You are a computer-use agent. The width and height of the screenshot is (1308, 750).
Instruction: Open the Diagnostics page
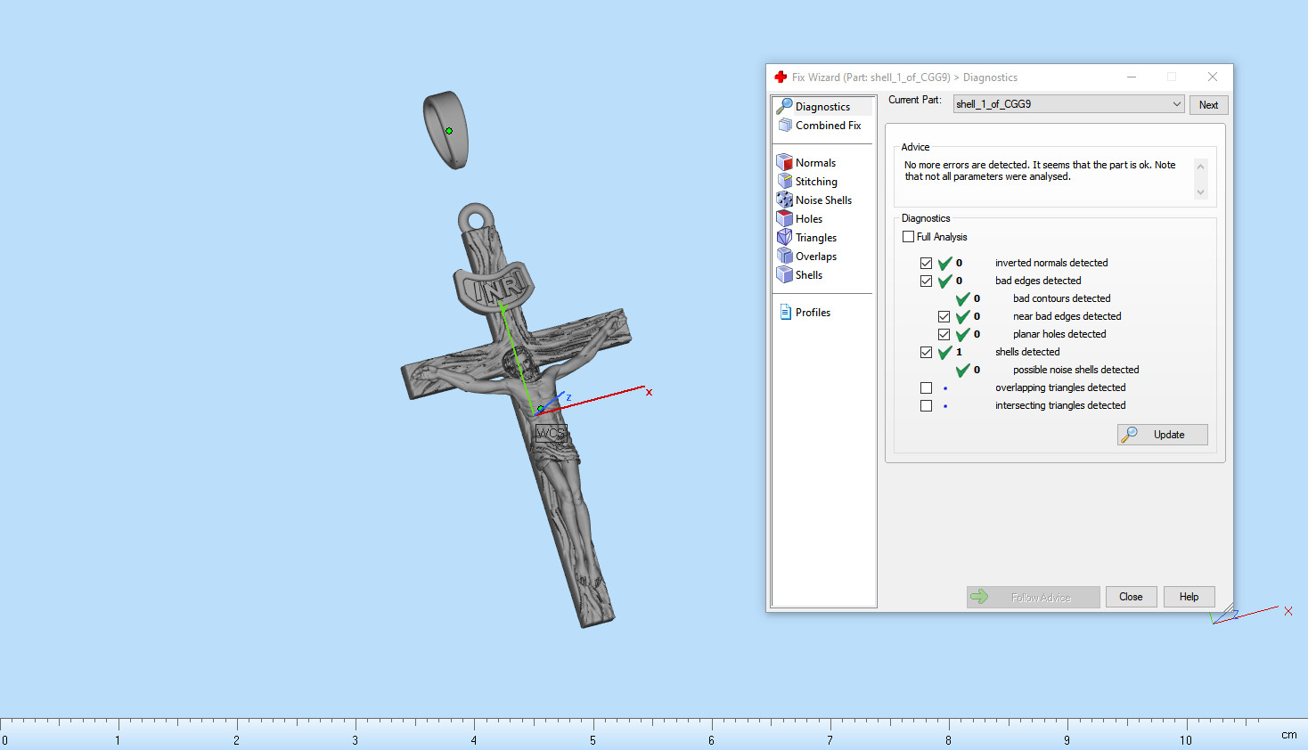click(822, 107)
